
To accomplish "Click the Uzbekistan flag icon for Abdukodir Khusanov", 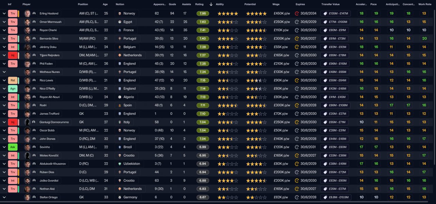I will 120,164.
